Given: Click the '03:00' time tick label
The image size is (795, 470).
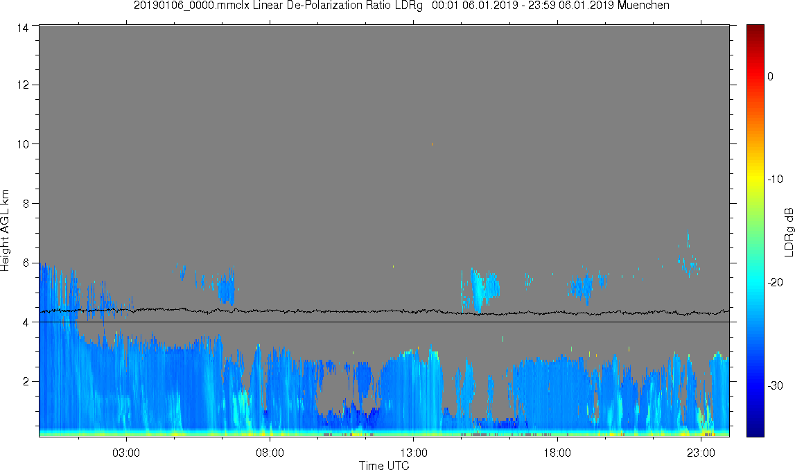Looking at the screenshot, I should 125,453.
